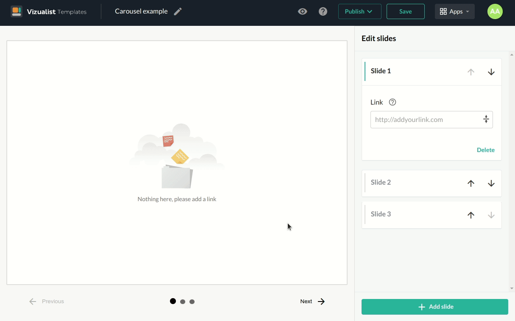515x321 pixels.
Task: Move Slide 2 down with arrow
Action: click(491, 183)
